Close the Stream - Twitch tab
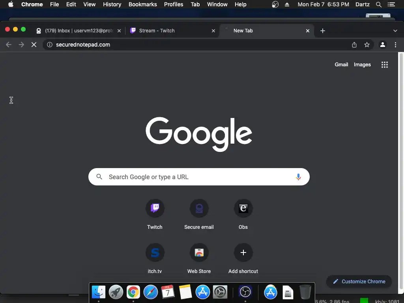 click(213, 31)
